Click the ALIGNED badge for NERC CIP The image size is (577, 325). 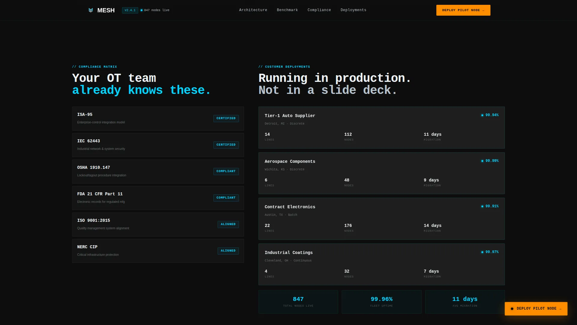[228, 251]
